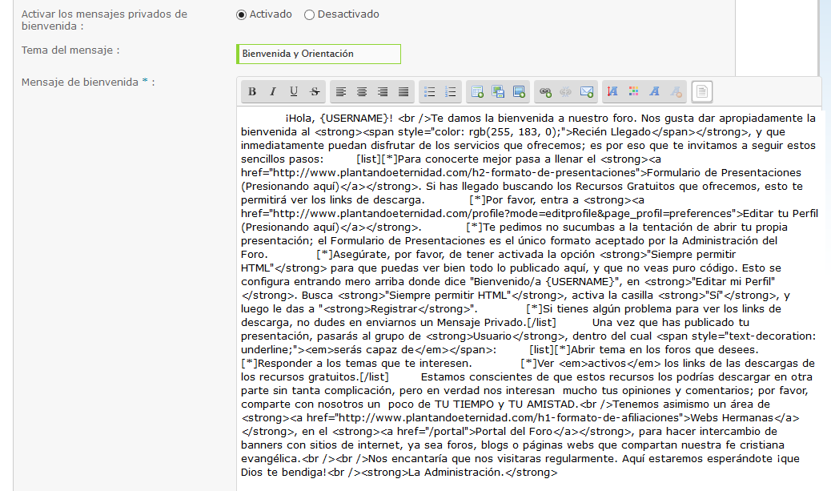Insert a hyperlink with the chain icon

tap(545, 92)
